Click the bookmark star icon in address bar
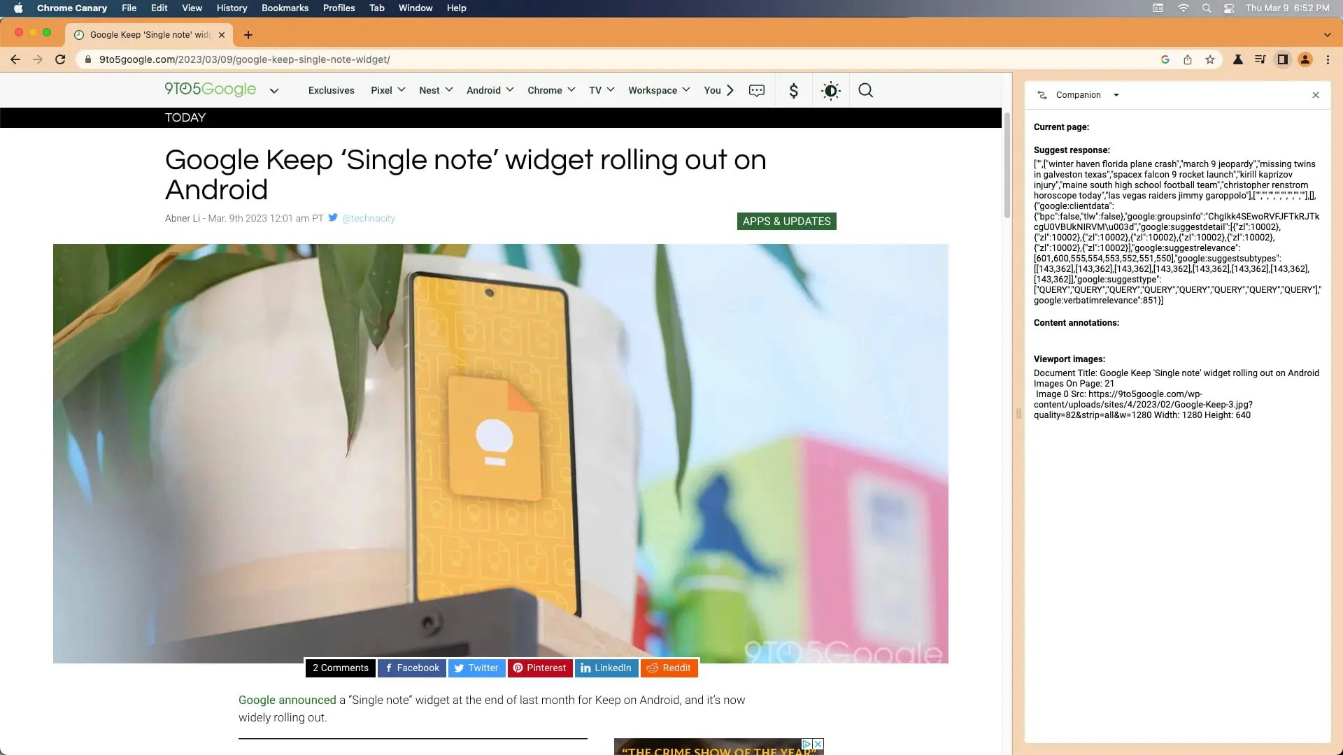 coord(1210,59)
